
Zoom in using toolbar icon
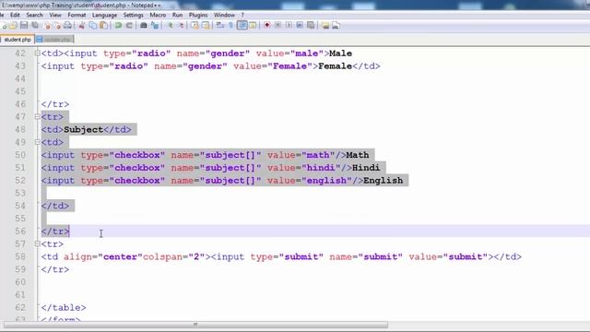pyautogui.click(x=170, y=25)
